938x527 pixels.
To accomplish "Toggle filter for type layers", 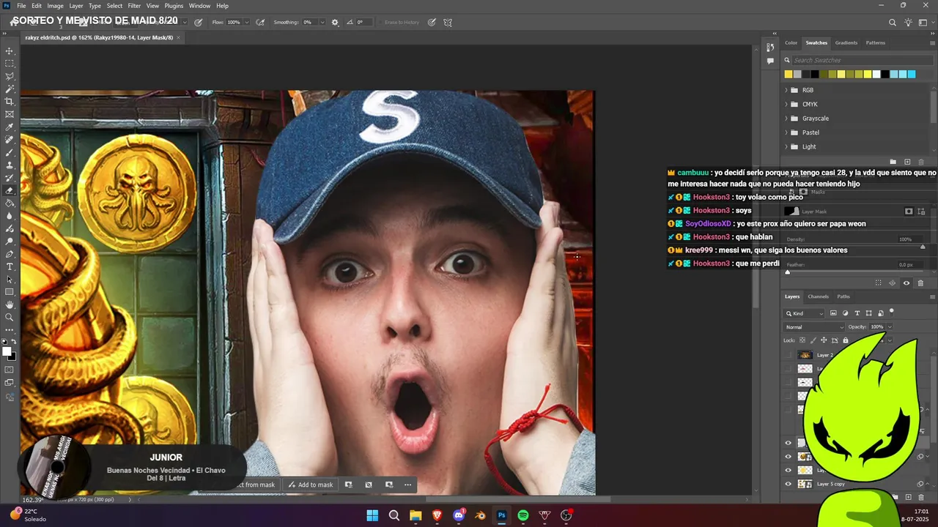I will pyautogui.click(x=857, y=313).
